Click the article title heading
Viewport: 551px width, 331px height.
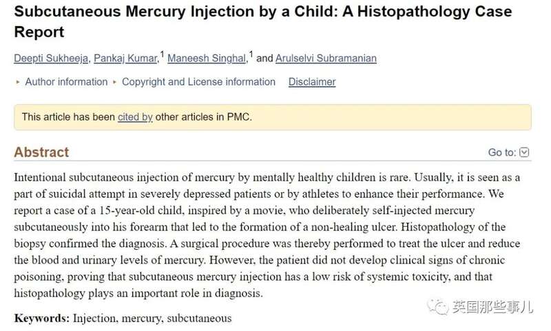[263, 22]
